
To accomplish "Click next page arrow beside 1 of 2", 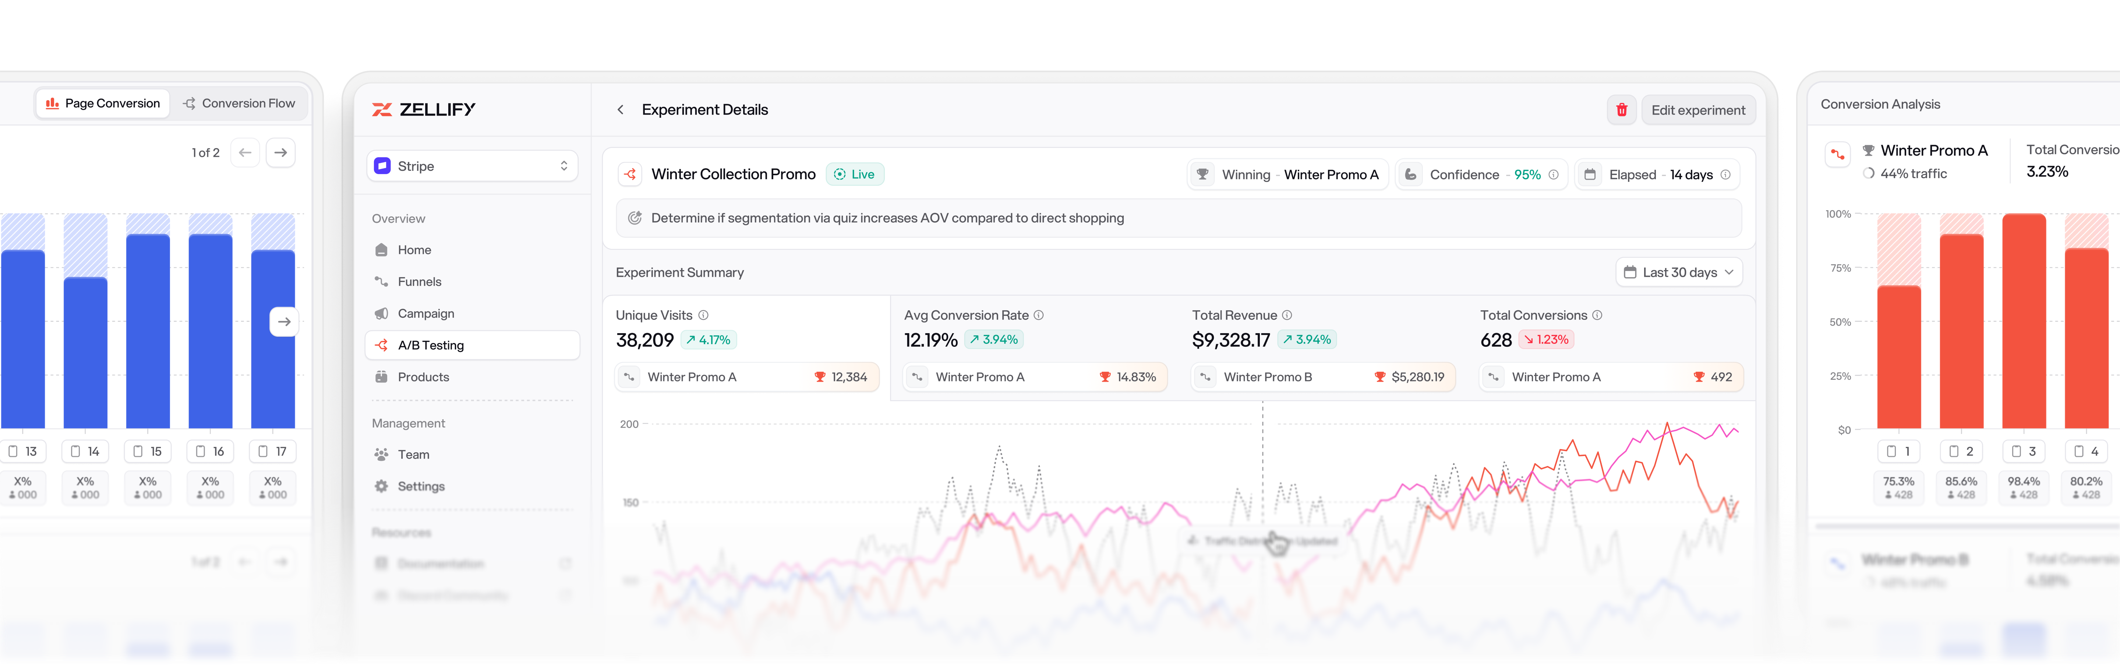I will coord(280,152).
